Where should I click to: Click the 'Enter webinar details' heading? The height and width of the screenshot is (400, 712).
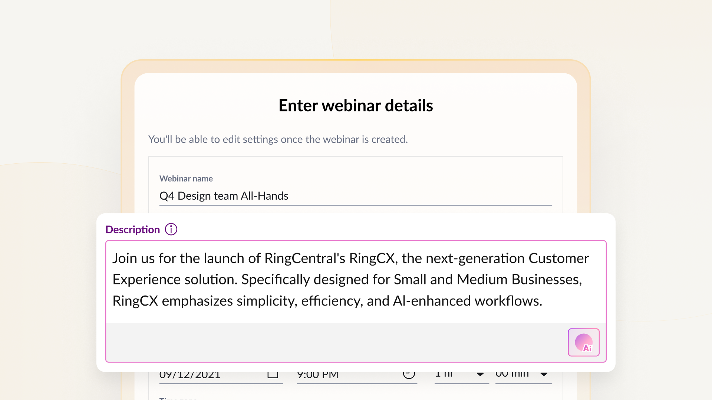tap(355, 106)
